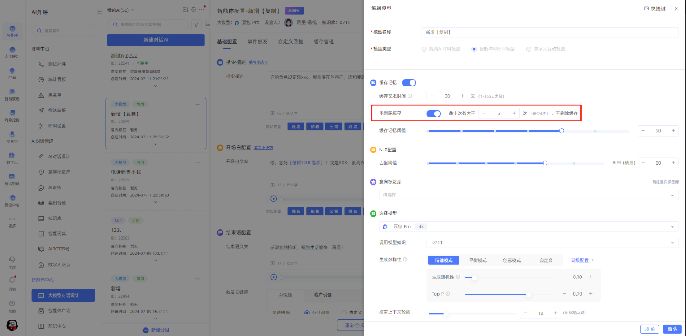Click the 通知 bell icon
686x336 pixels.
coord(12,280)
